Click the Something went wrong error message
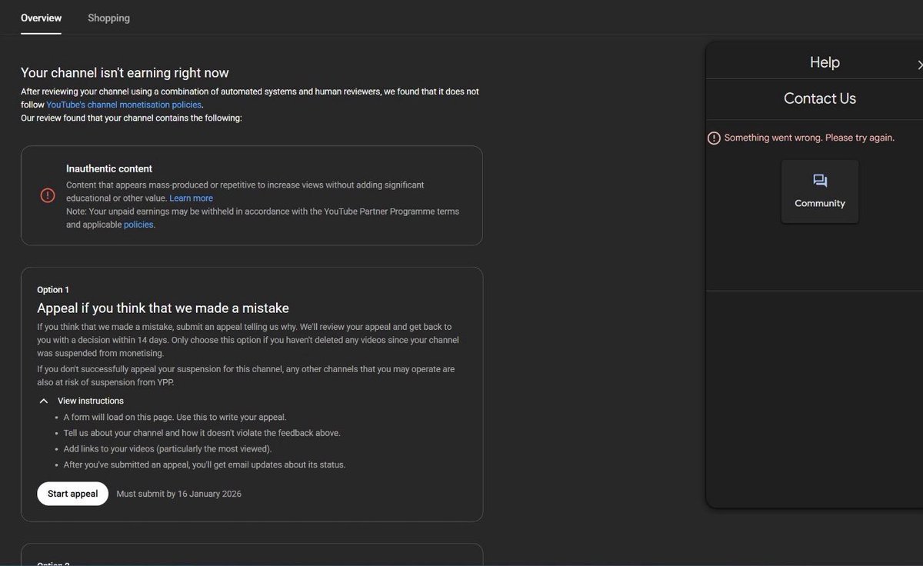 [x=809, y=138]
